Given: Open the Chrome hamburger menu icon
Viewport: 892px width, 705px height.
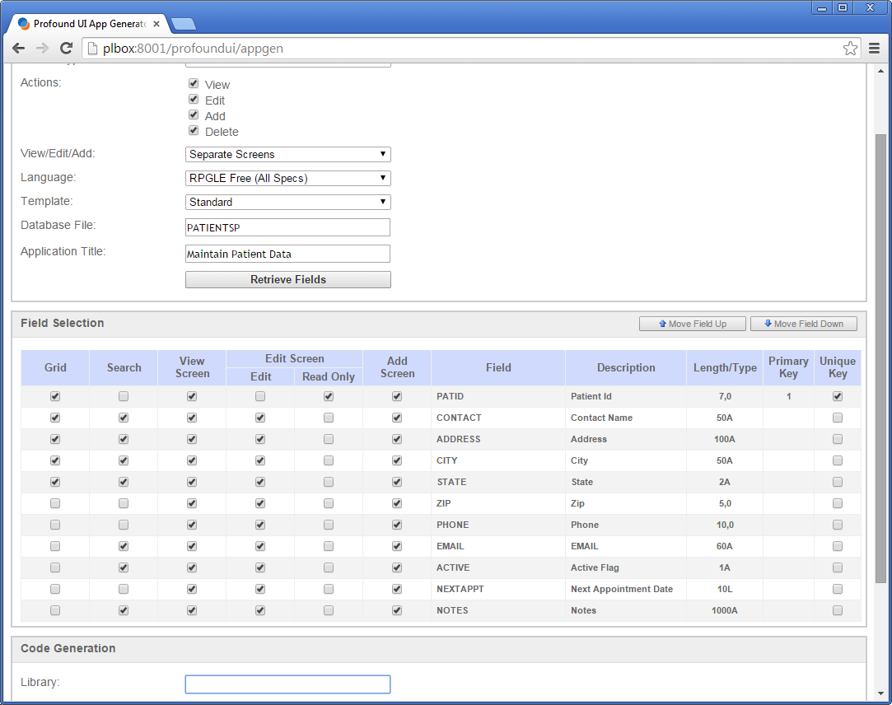Looking at the screenshot, I should point(875,49).
